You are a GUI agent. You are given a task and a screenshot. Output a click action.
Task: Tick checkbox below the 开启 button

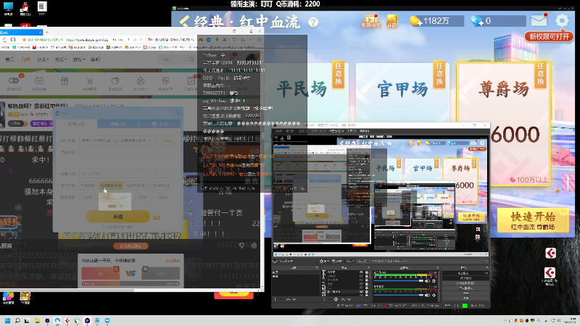(x=103, y=227)
